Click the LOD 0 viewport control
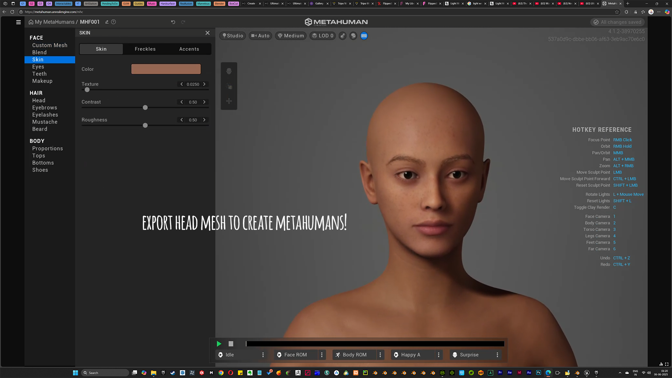Viewport: 672px width, 378px height. (x=322, y=36)
